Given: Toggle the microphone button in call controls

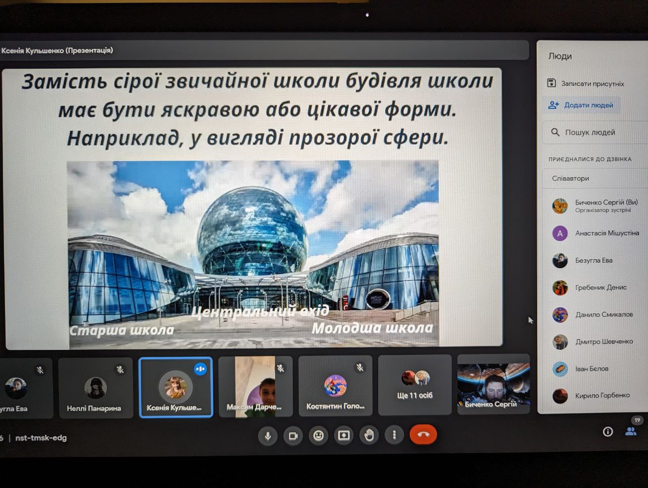Looking at the screenshot, I should 268,435.
